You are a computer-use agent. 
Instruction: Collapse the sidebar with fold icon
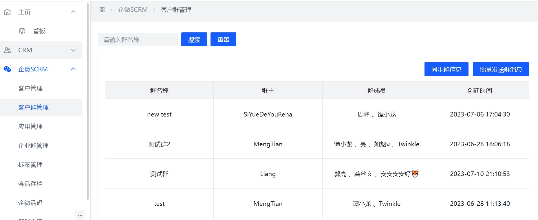(80, 215)
